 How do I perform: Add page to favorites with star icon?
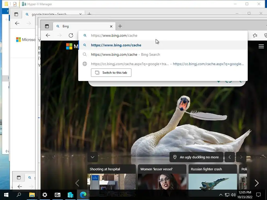click(x=255, y=35)
